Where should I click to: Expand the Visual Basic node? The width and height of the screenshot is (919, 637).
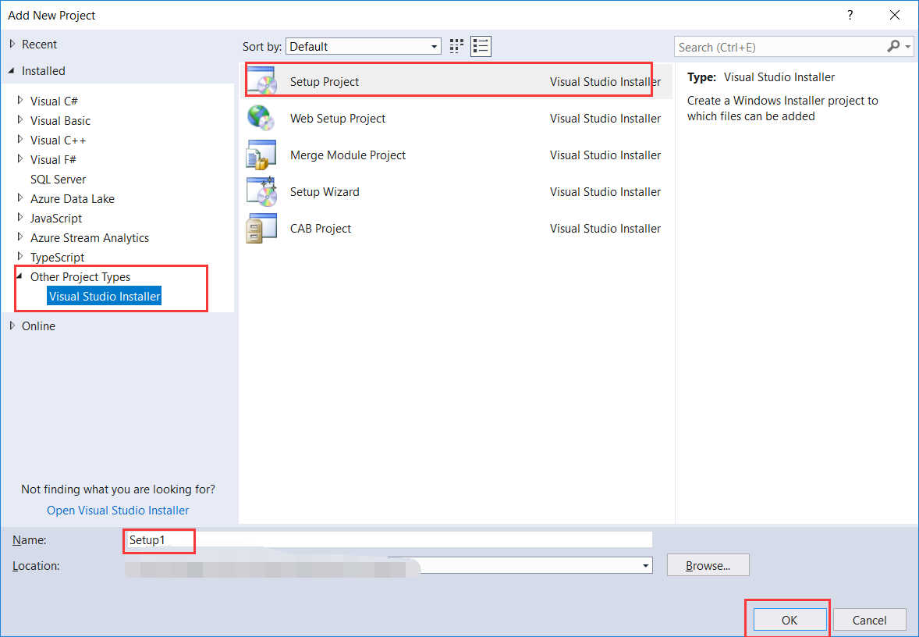[20, 120]
